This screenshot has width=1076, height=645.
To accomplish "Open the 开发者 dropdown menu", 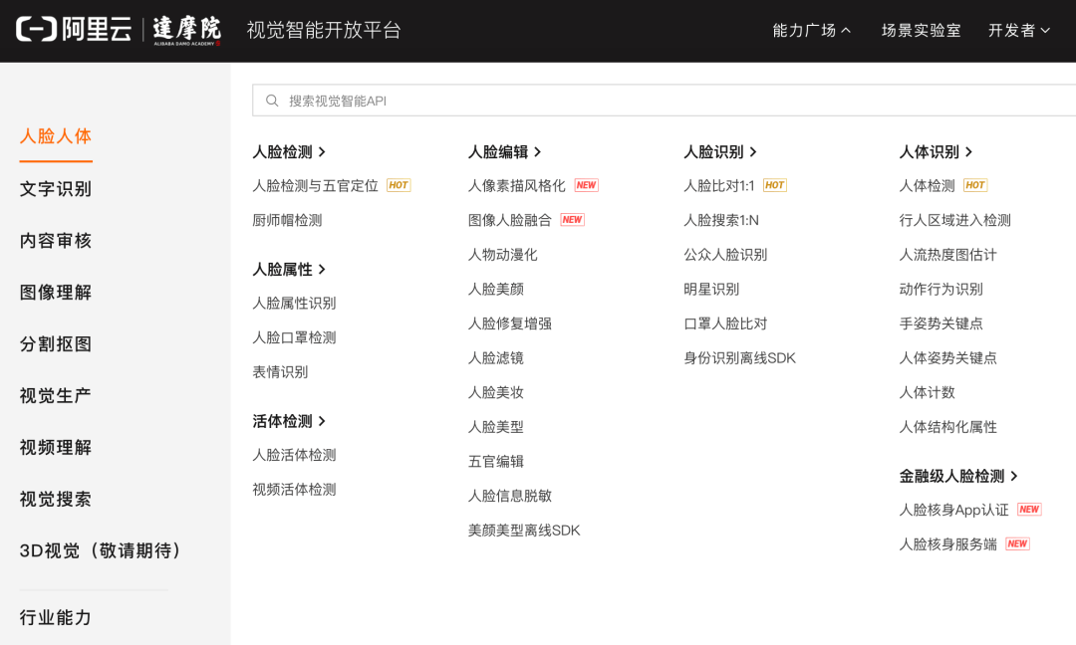I will tap(1018, 30).
